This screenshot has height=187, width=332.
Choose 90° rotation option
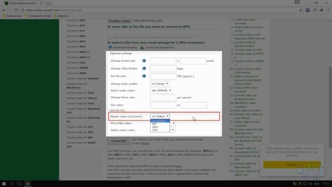[160, 124]
